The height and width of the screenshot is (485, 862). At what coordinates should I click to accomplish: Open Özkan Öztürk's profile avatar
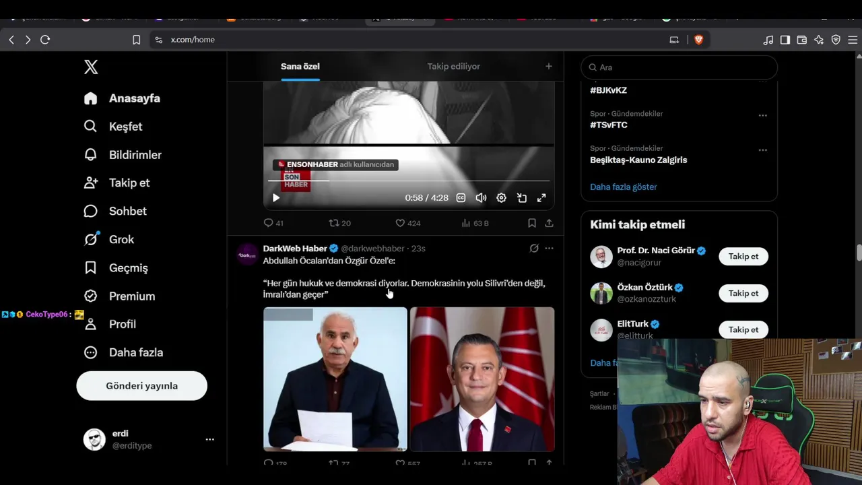(601, 293)
